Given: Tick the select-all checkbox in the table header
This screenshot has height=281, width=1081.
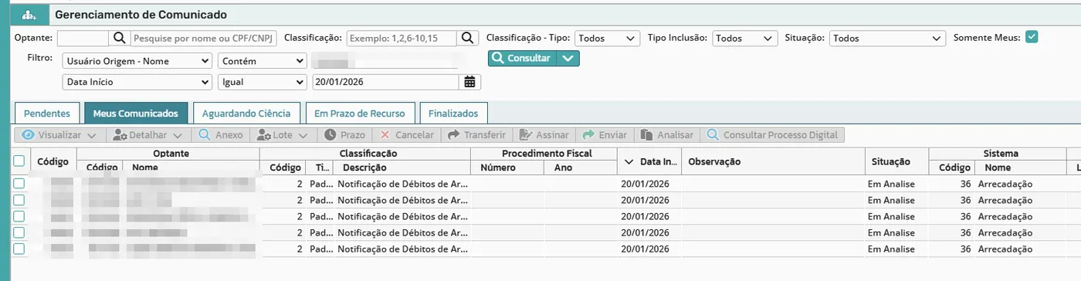Looking at the screenshot, I should pyautogui.click(x=19, y=161).
